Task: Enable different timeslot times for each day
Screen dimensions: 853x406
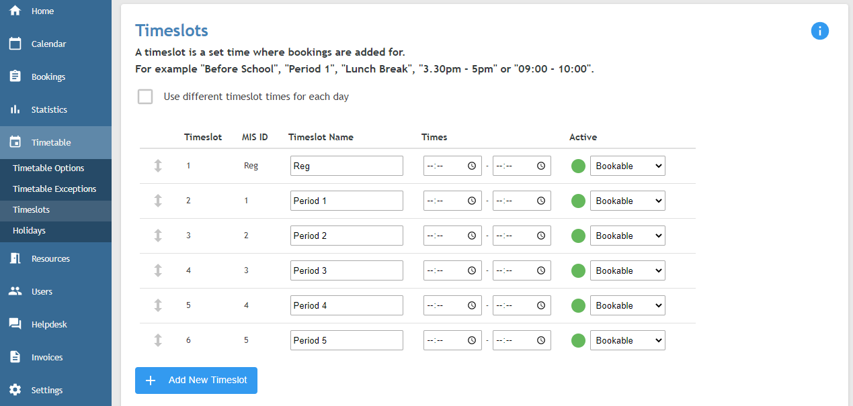Action: coord(145,97)
